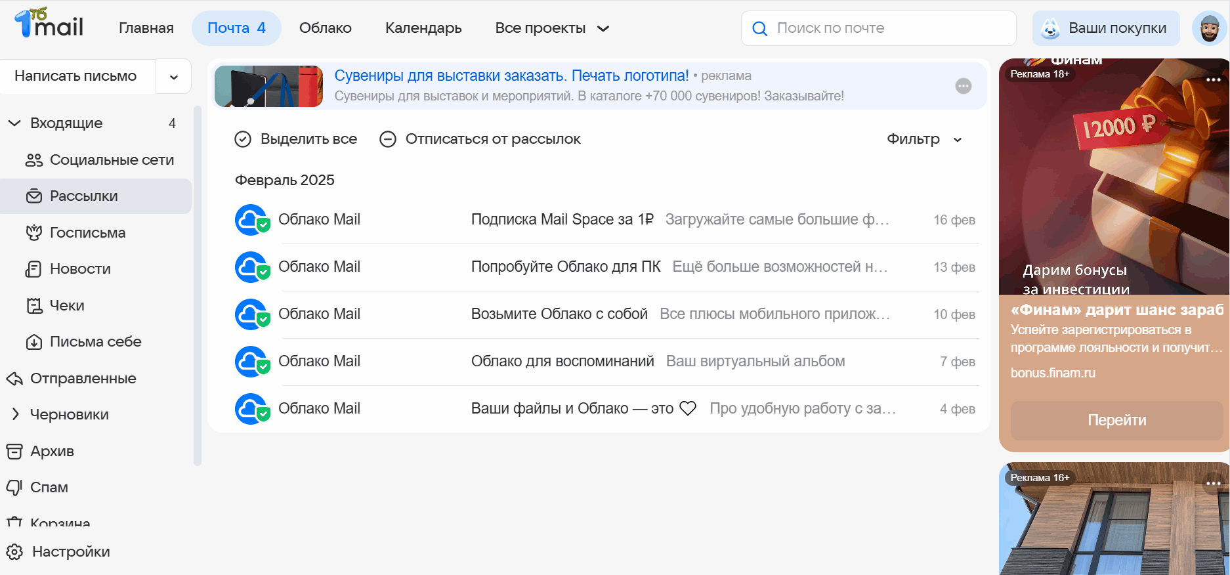Click the Письма себе download icon
Viewport: 1230px width, 575px height.
coord(34,342)
